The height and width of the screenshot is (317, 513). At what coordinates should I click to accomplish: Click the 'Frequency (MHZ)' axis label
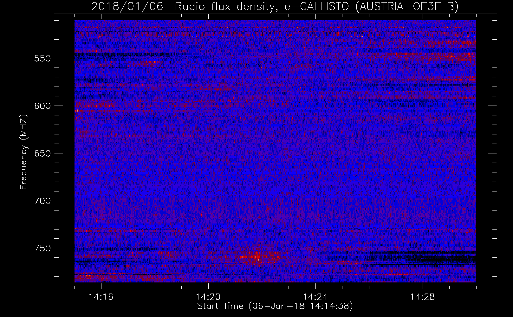point(24,152)
